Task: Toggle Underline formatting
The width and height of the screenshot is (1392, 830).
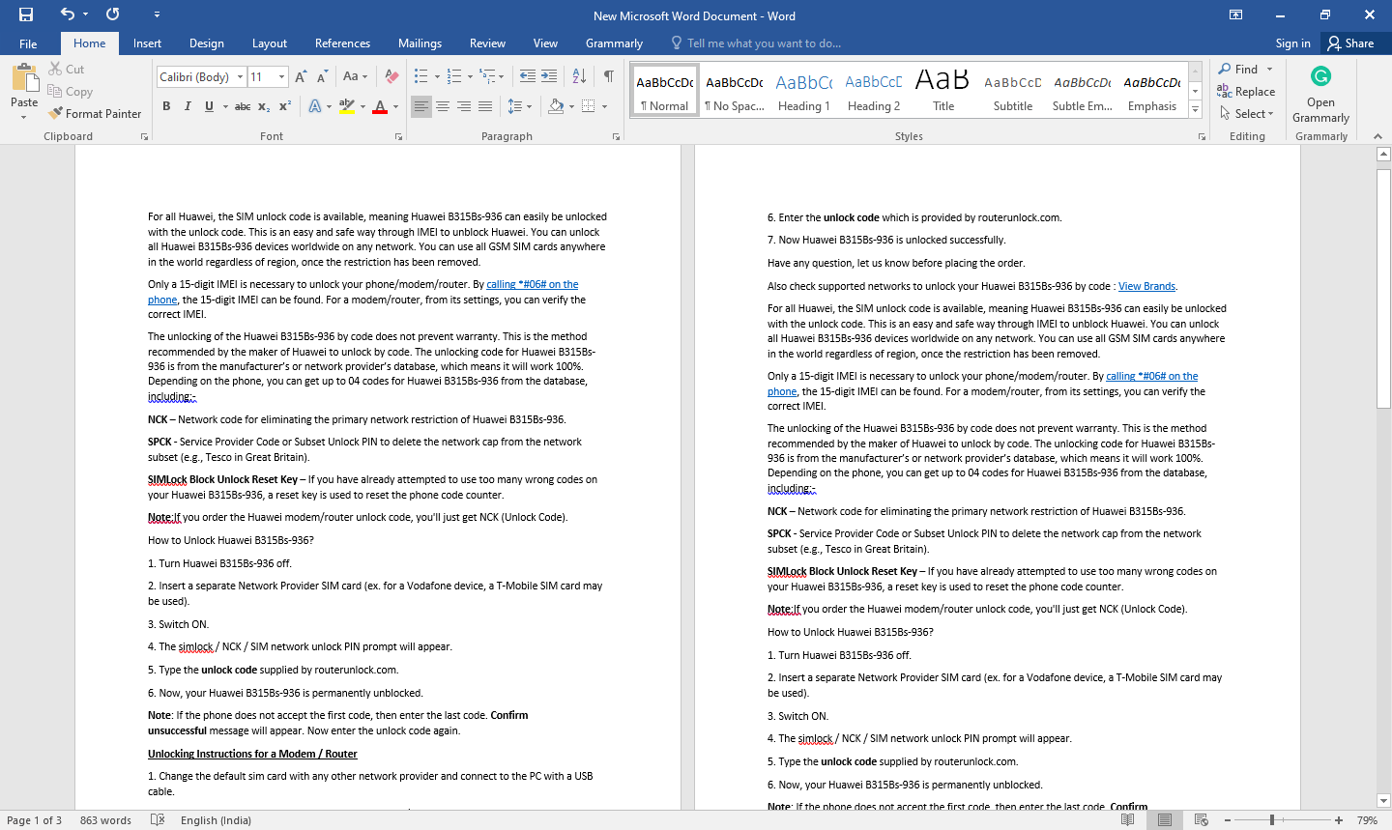Action: pos(209,106)
